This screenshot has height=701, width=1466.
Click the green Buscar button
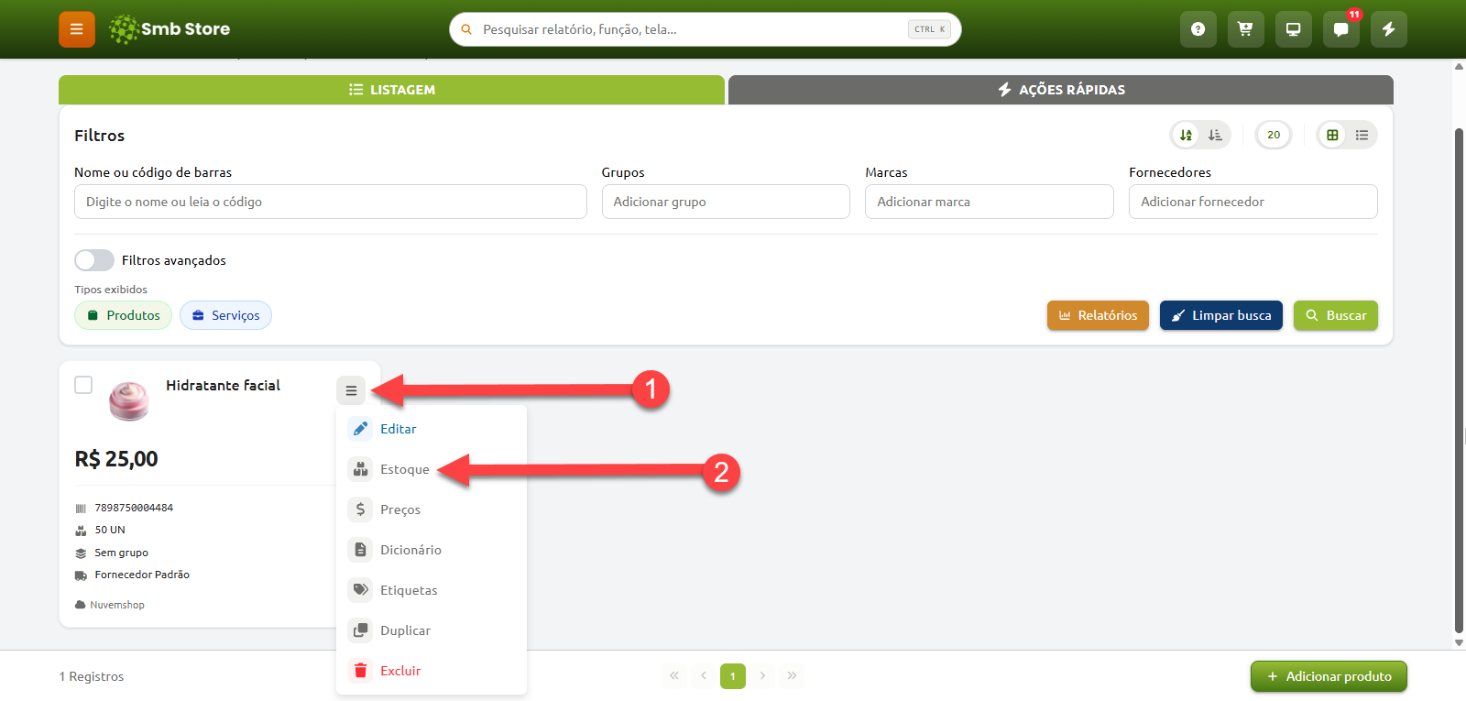1336,315
